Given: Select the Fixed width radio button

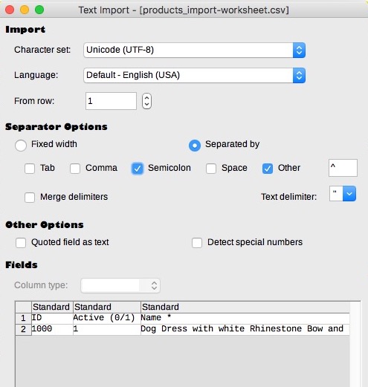Looking at the screenshot, I should tap(21, 145).
